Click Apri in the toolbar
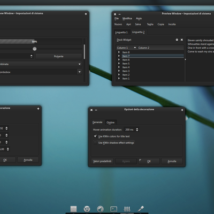 [128, 24]
